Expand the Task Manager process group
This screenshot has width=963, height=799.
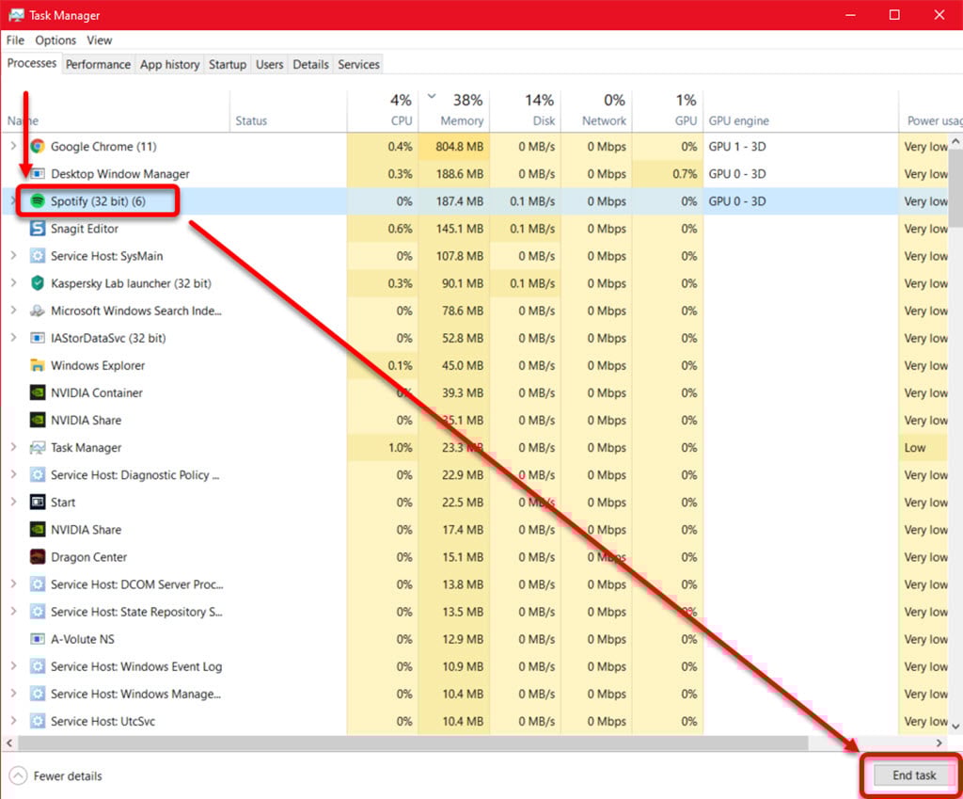point(13,447)
